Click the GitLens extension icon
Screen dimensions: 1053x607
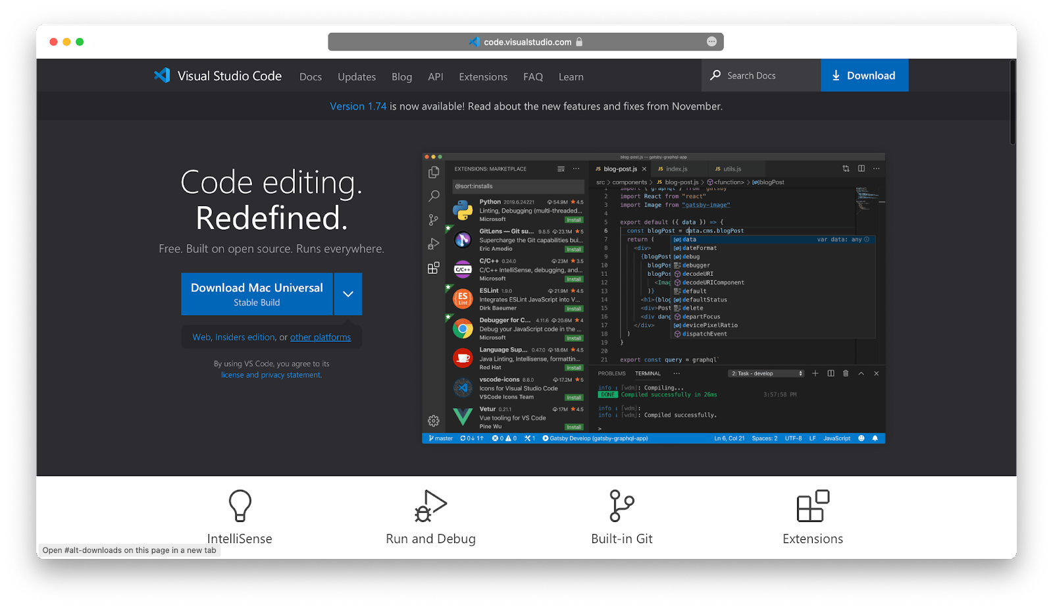(463, 240)
